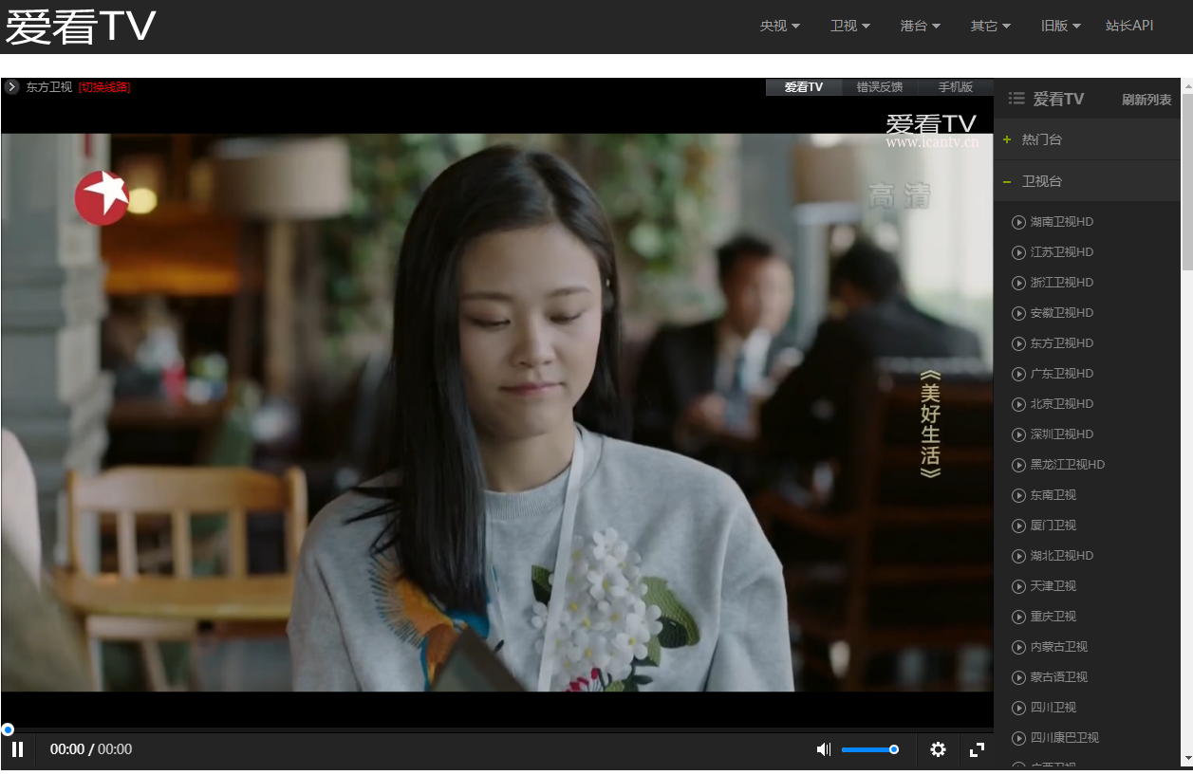Open the 错误反馈 tab
The width and height of the screenshot is (1193, 775).
pyautogui.click(x=880, y=87)
